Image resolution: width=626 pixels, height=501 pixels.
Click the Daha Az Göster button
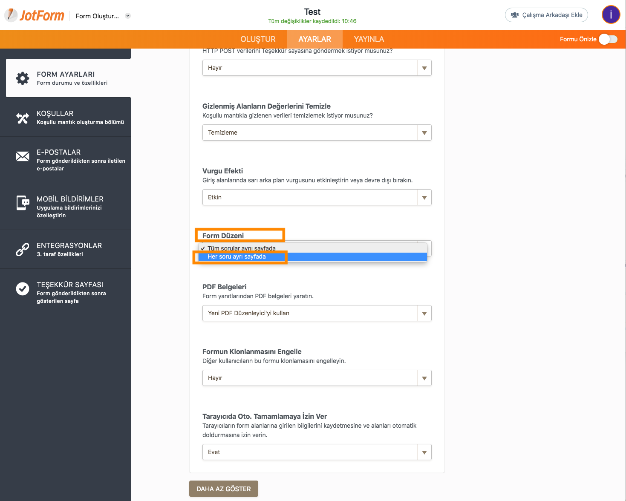[223, 489]
